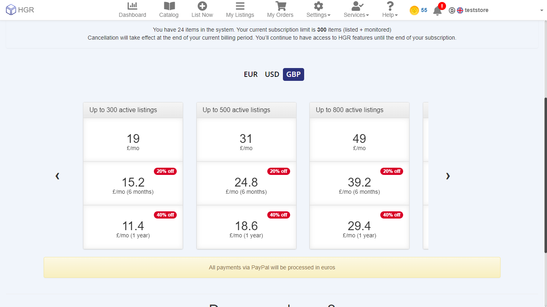Click the Services user-check icon
Image resolution: width=547 pixels, height=307 pixels.
click(357, 6)
